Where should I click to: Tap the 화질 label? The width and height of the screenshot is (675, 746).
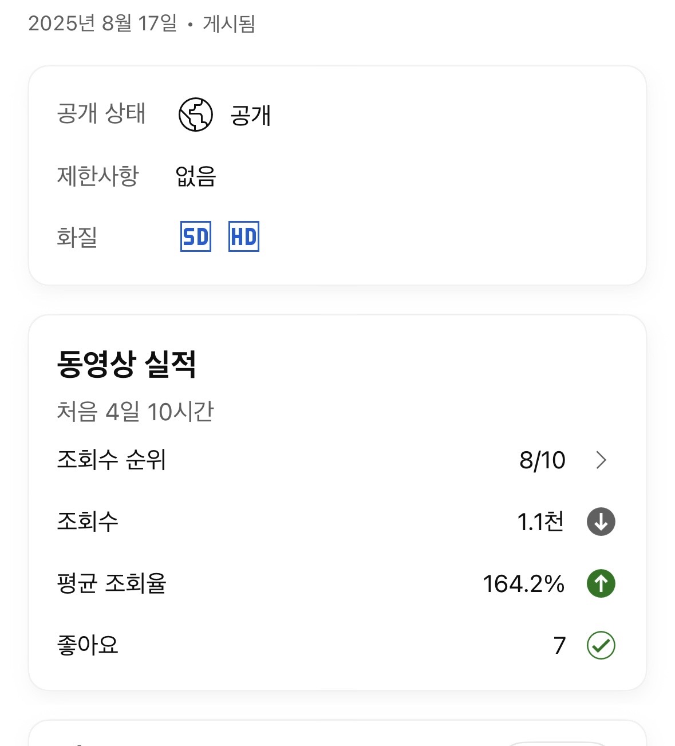[x=77, y=237]
